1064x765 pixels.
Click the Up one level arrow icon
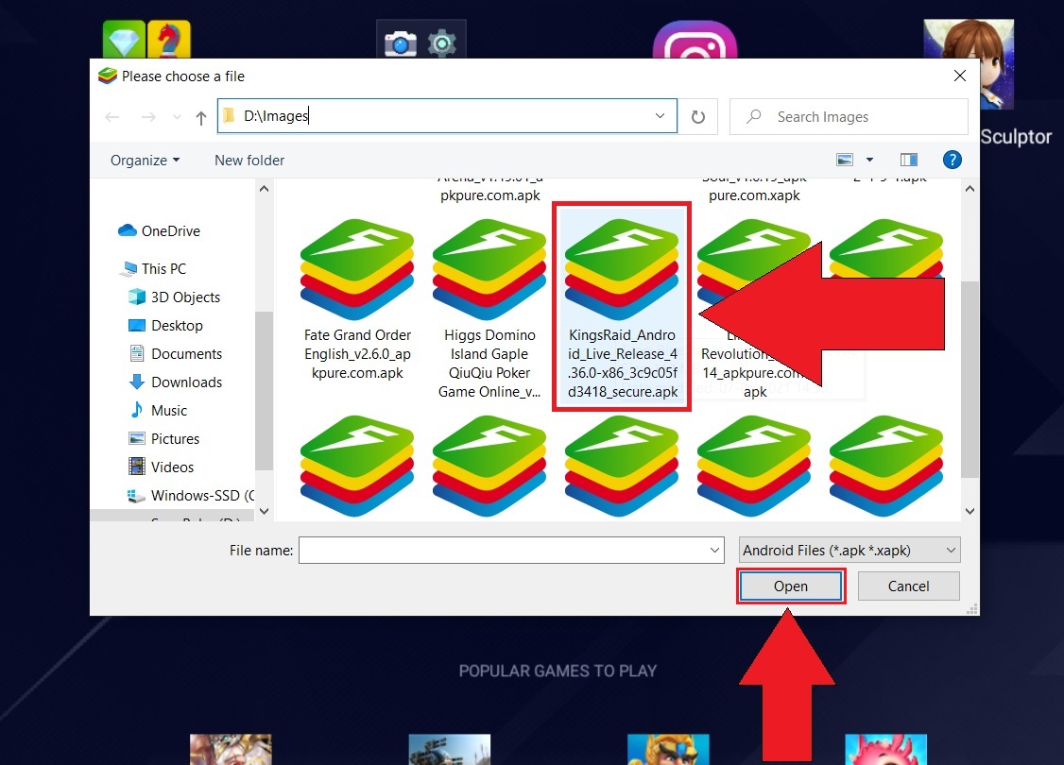coord(201,118)
